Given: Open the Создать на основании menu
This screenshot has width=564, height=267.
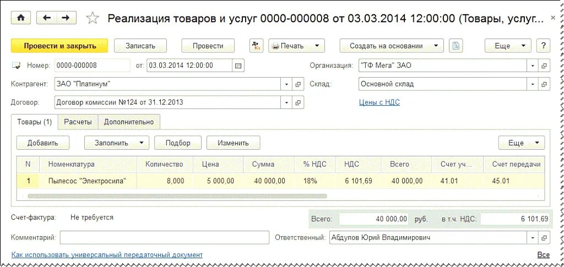Looking at the screenshot, I should 392,46.
